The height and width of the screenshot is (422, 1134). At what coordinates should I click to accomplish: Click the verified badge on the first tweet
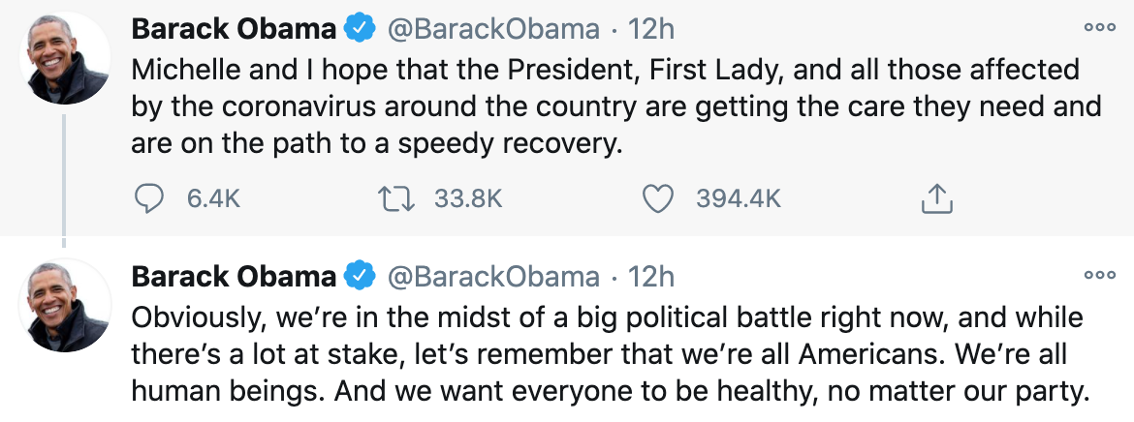click(x=361, y=30)
